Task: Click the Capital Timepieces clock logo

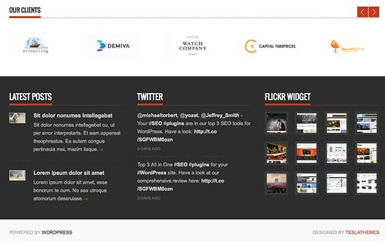Action: [x=270, y=46]
